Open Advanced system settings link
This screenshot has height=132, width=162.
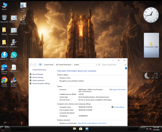coord(41,83)
